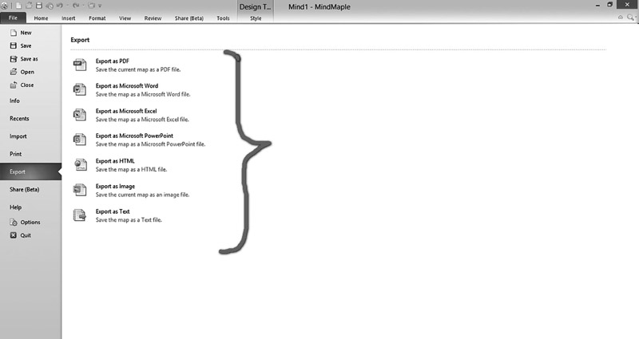Select Print from the File sidebar
The height and width of the screenshot is (339, 639).
tap(16, 154)
